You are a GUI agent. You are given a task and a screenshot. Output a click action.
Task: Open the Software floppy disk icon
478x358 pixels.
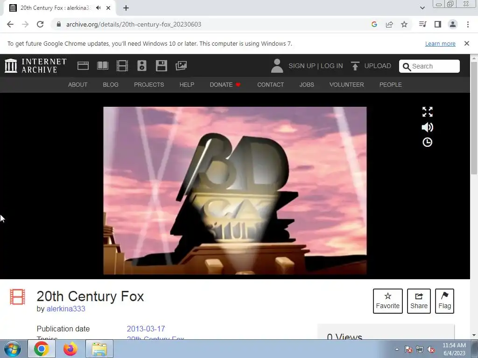[161, 66]
